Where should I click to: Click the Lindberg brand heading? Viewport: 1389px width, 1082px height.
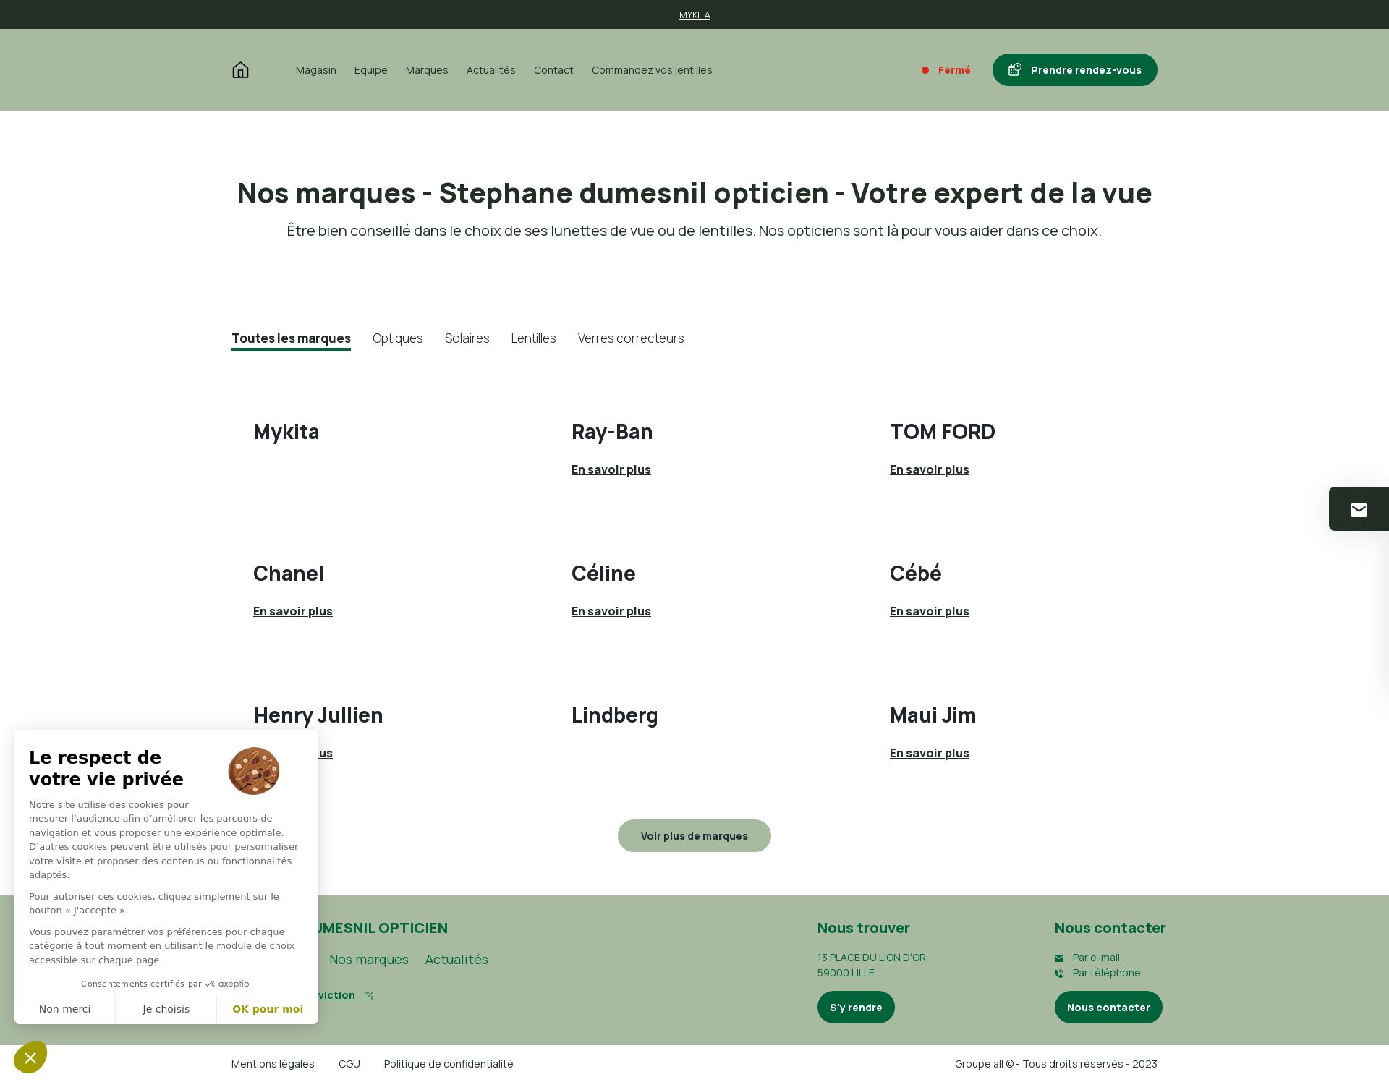(x=615, y=715)
